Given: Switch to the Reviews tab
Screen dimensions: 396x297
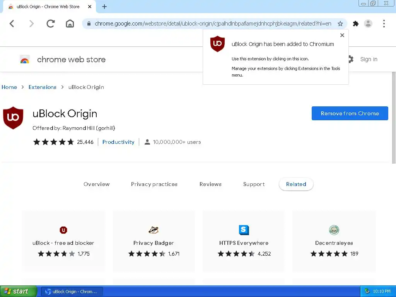Looking at the screenshot, I should pos(210,184).
